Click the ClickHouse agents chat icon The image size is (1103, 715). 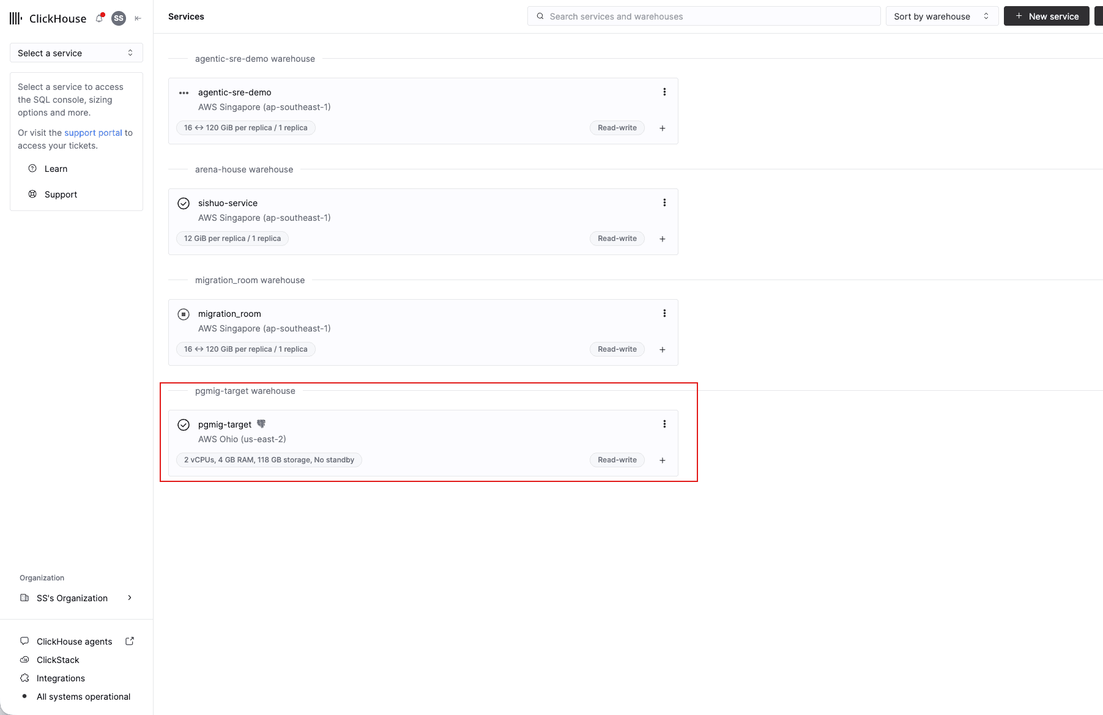tap(24, 641)
